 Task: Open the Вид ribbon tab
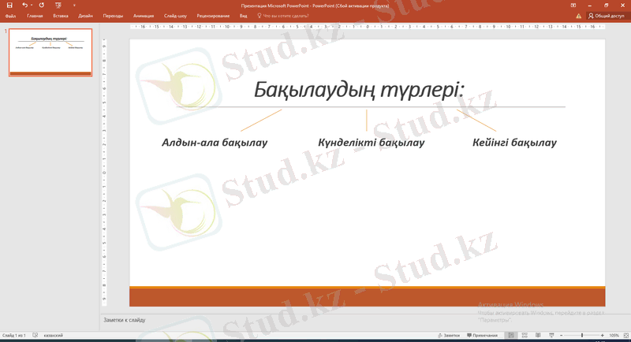(x=244, y=16)
